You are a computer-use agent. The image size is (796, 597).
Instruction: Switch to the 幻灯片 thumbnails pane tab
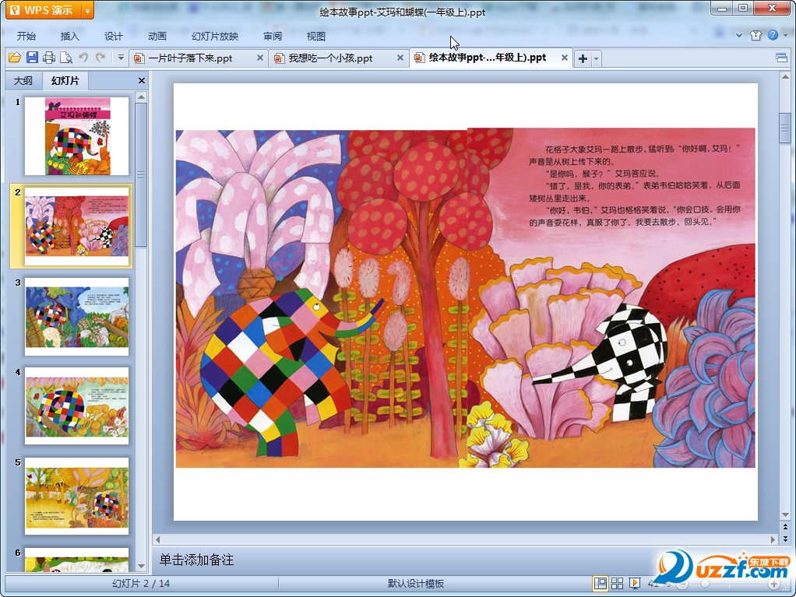pos(65,81)
